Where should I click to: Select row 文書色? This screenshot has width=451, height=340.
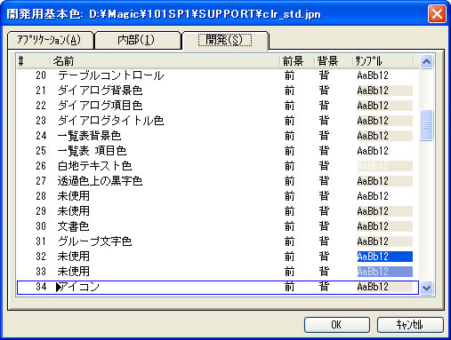(218, 226)
